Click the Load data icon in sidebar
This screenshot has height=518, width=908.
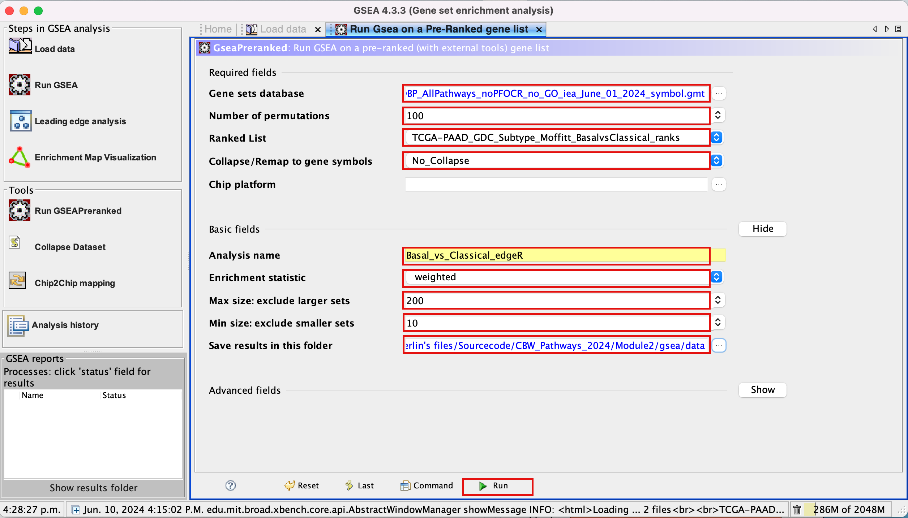click(21, 49)
